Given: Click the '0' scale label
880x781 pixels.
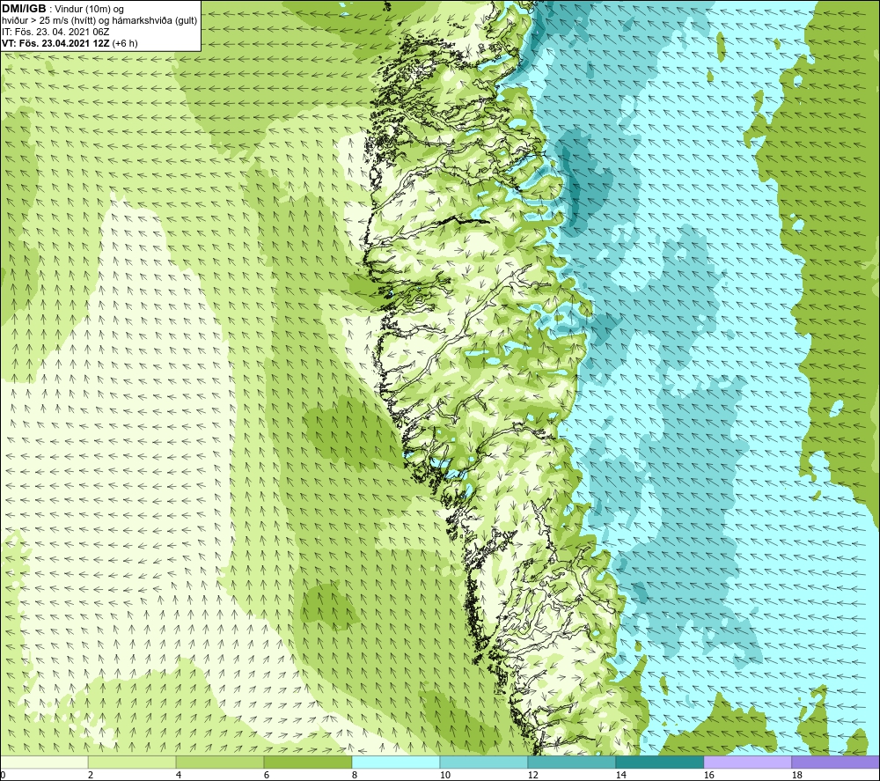Looking at the screenshot, I should pyautogui.click(x=3, y=776).
